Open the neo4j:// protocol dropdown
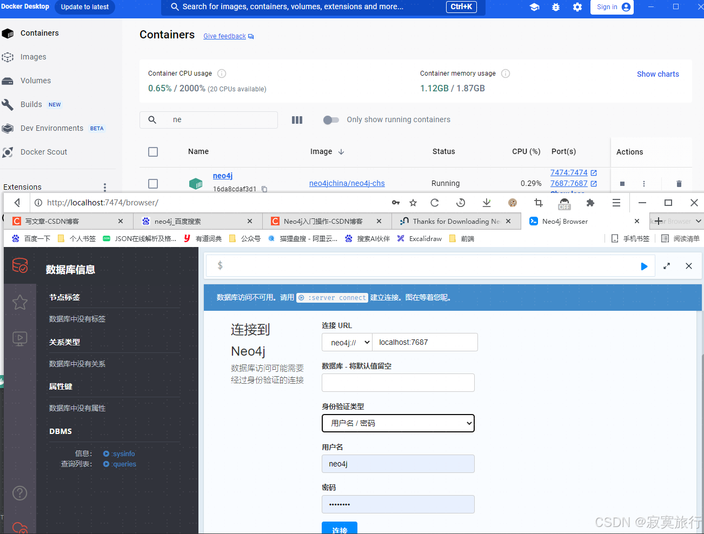Image resolution: width=704 pixels, height=534 pixels. click(x=347, y=342)
